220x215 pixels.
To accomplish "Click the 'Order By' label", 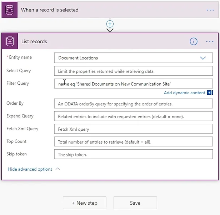I will click(x=15, y=103).
